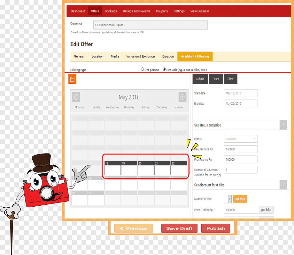The height and width of the screenshot is (255, 294).
Task: Collapse the Set discount for bike section
Action: pyautogui.click(x=283, y=185)
